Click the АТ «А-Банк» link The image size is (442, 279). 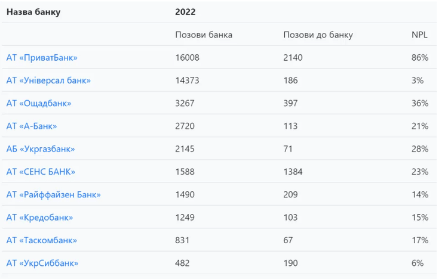(32, 126)
